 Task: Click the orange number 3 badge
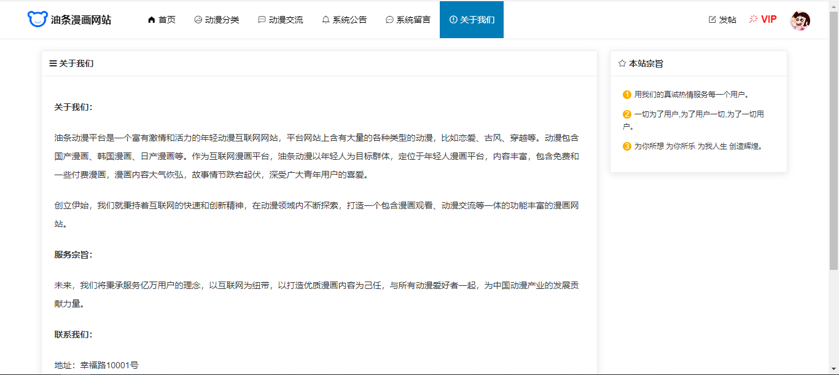point(627,146)
